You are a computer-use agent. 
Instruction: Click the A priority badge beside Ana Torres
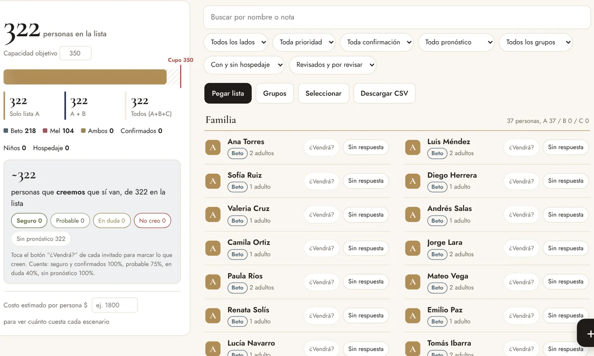tap(213, 147)
